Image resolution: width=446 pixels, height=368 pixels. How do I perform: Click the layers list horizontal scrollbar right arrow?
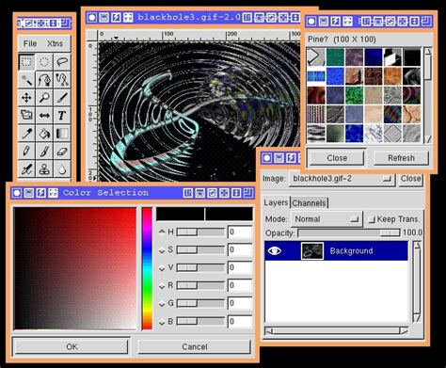[404, 331]
